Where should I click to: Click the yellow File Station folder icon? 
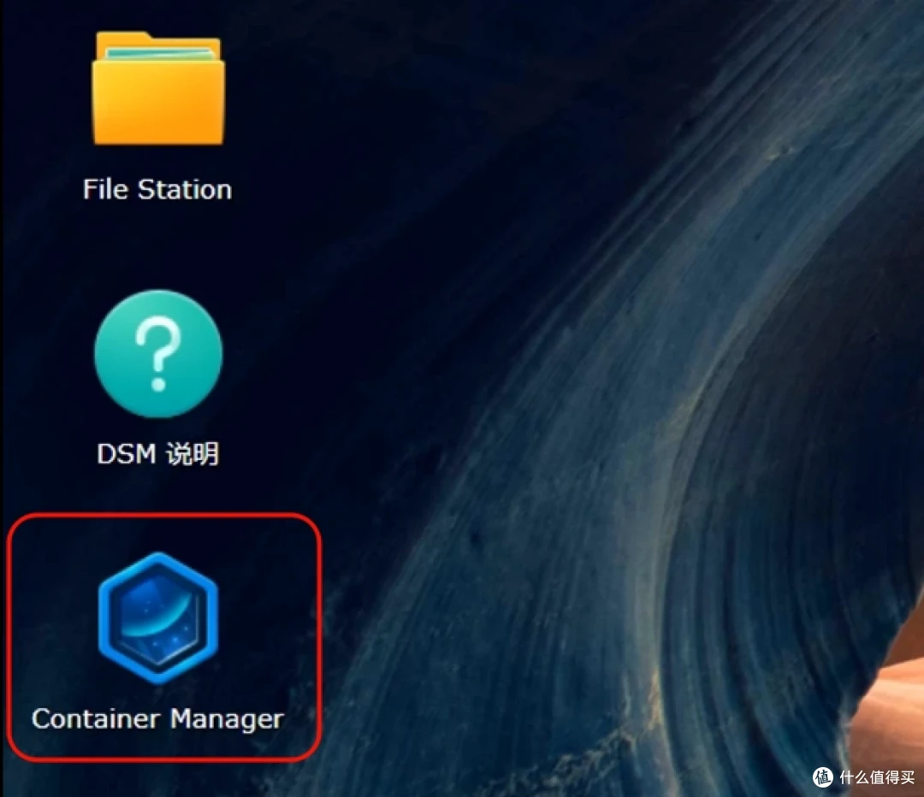(157, 90)
